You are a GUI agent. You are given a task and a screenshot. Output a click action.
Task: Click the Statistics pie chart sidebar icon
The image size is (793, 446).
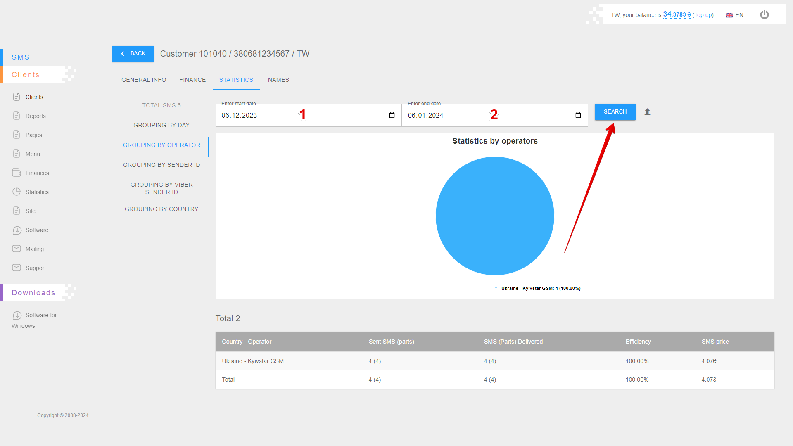click(x=17, y=192)
